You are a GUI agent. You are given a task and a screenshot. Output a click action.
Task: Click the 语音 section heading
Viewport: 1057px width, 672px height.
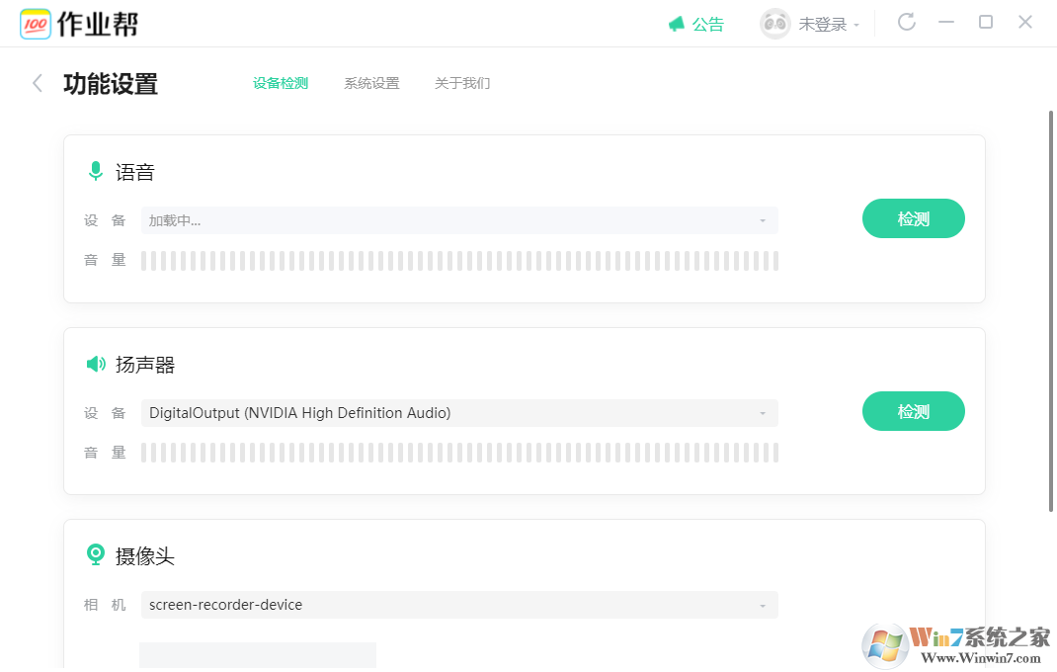[x=134, y=172]
